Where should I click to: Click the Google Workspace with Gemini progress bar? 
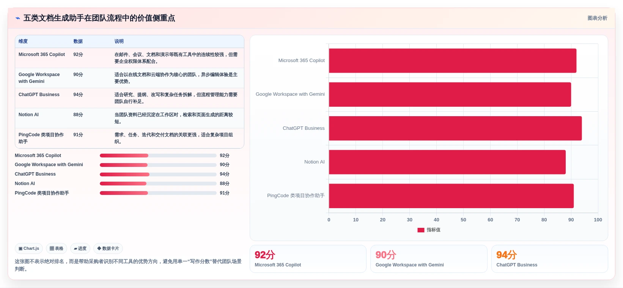coord(158,165)
